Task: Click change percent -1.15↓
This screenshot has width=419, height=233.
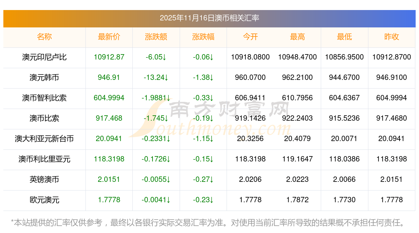Action: (203, 139)
